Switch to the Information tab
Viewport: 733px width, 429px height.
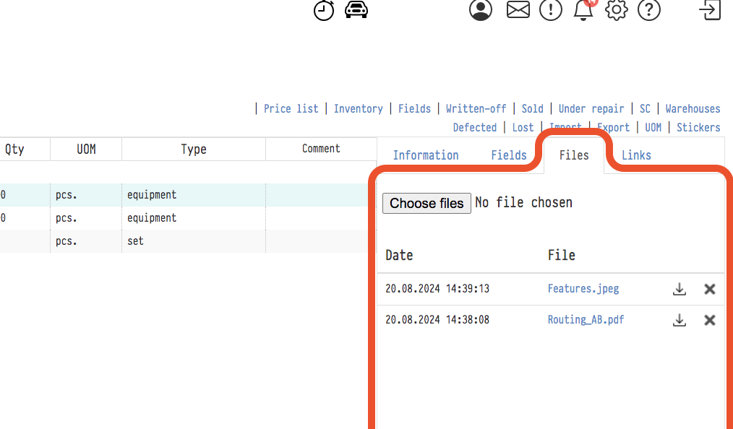pos(426,155)
